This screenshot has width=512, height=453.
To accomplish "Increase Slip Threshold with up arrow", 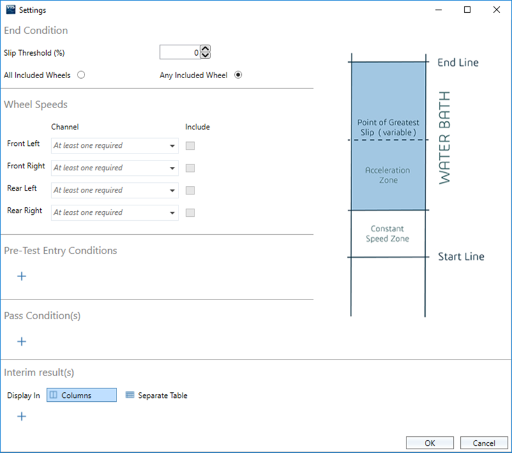I will pyautogui.click(x=205, y=49).
